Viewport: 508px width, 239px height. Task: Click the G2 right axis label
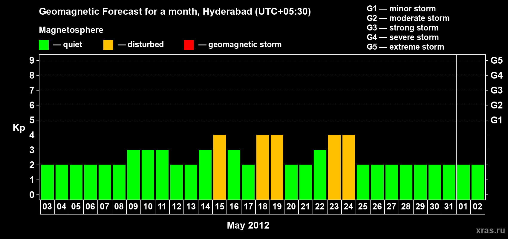[497, 105]
